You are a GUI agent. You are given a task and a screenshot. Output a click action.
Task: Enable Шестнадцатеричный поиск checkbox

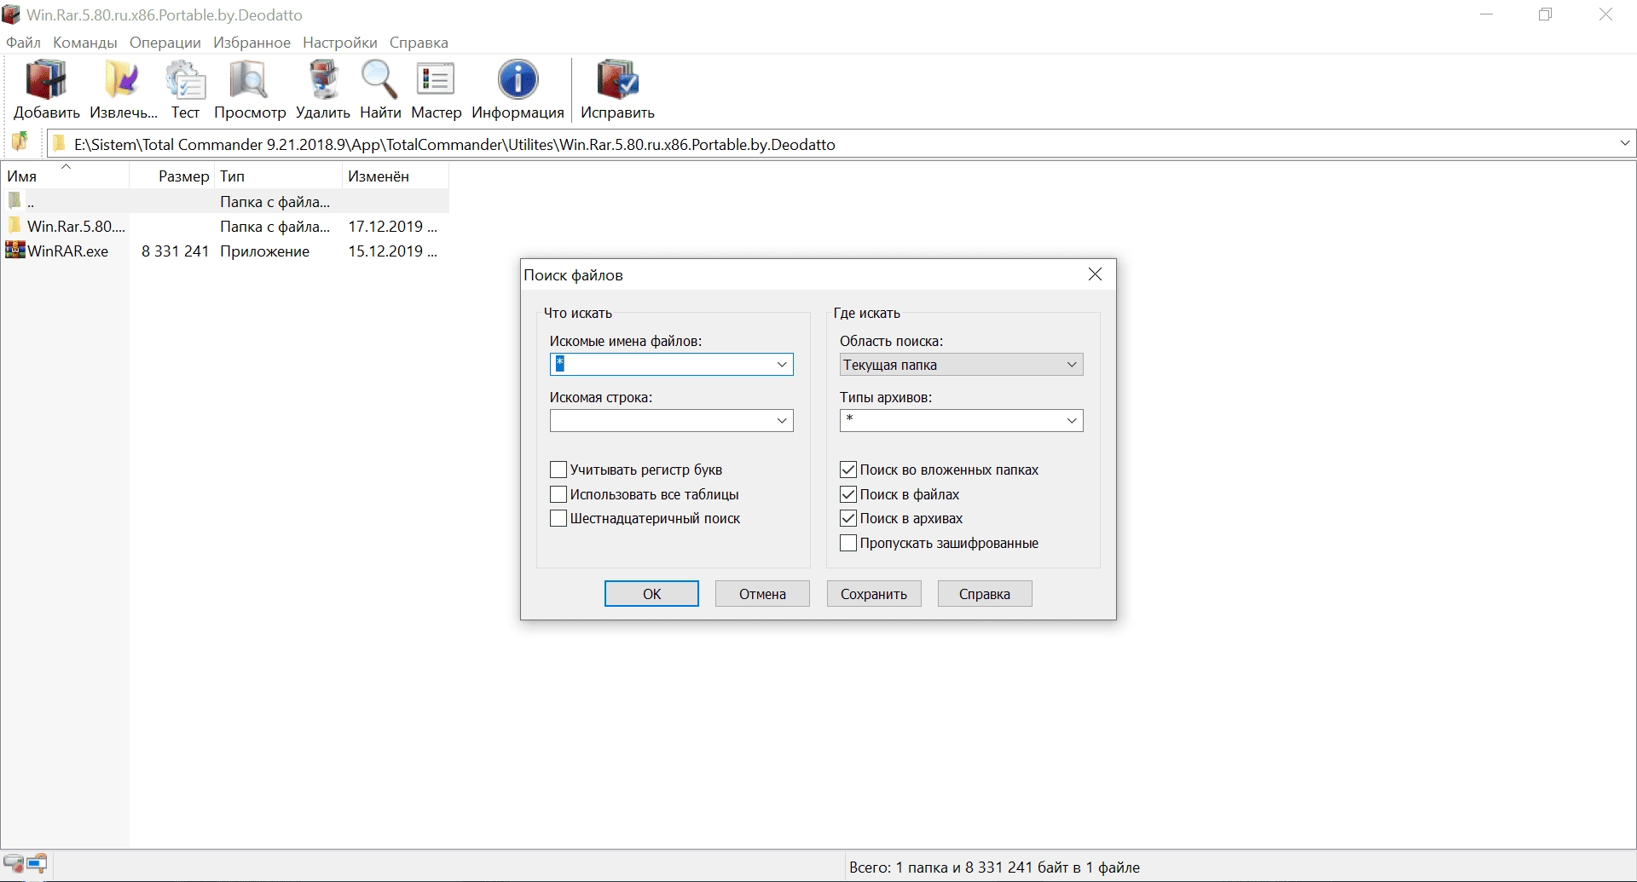558,518
